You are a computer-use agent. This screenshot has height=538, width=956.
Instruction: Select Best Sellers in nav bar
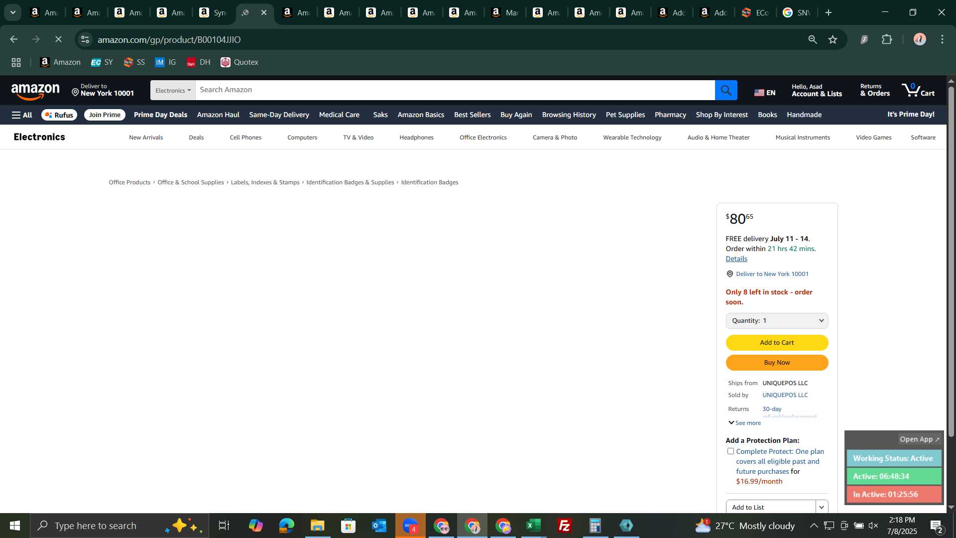pyautogui.click(x=472, y=115)
